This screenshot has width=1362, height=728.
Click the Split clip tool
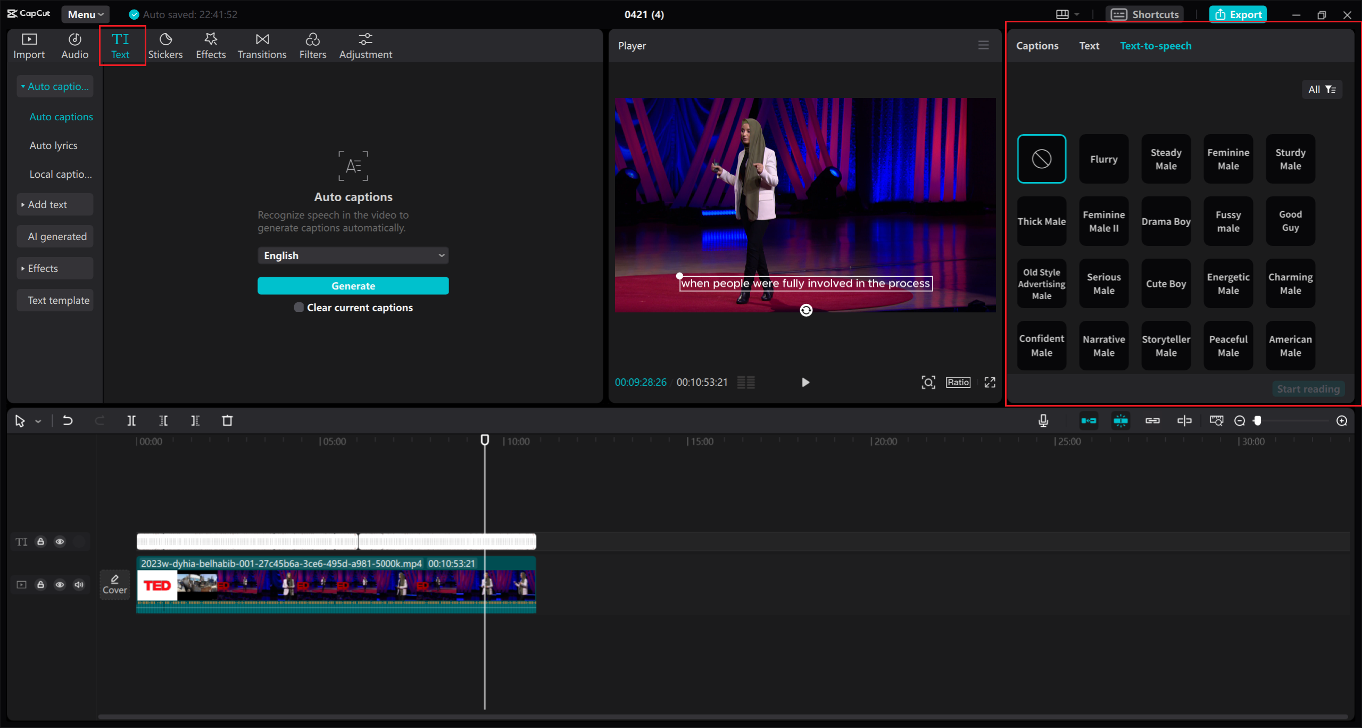[131, 421]
